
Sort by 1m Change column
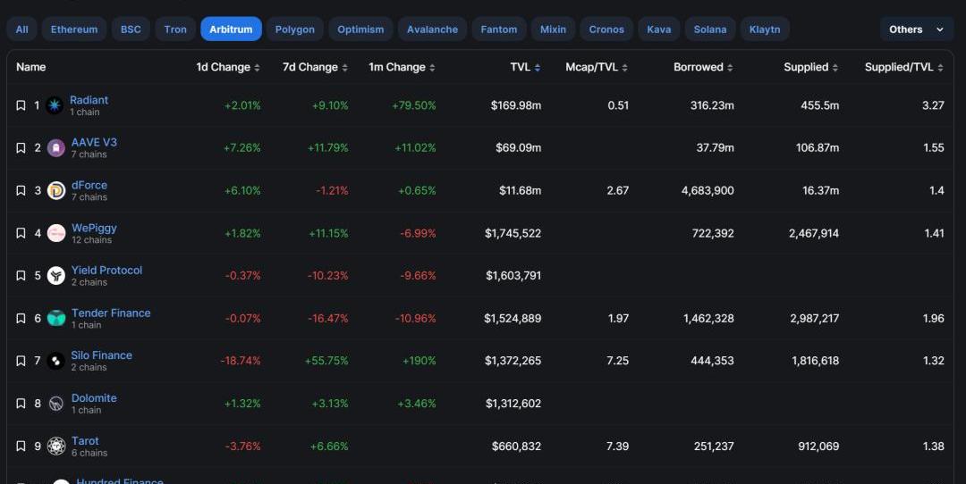click(402, 67)
